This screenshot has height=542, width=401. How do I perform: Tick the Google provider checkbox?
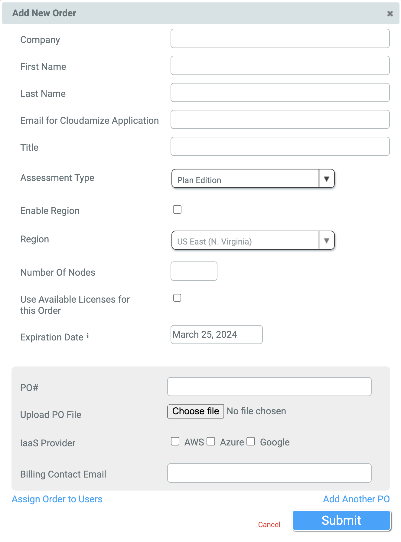pyautogui.click(x=251, y=441)
